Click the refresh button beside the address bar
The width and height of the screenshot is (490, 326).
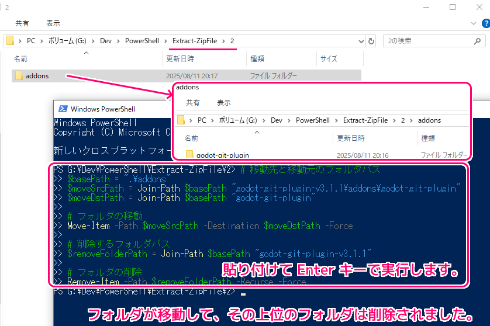371,41
